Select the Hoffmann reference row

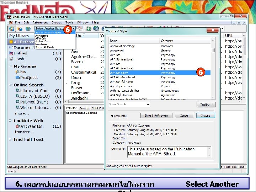click(x=80, y=93)
